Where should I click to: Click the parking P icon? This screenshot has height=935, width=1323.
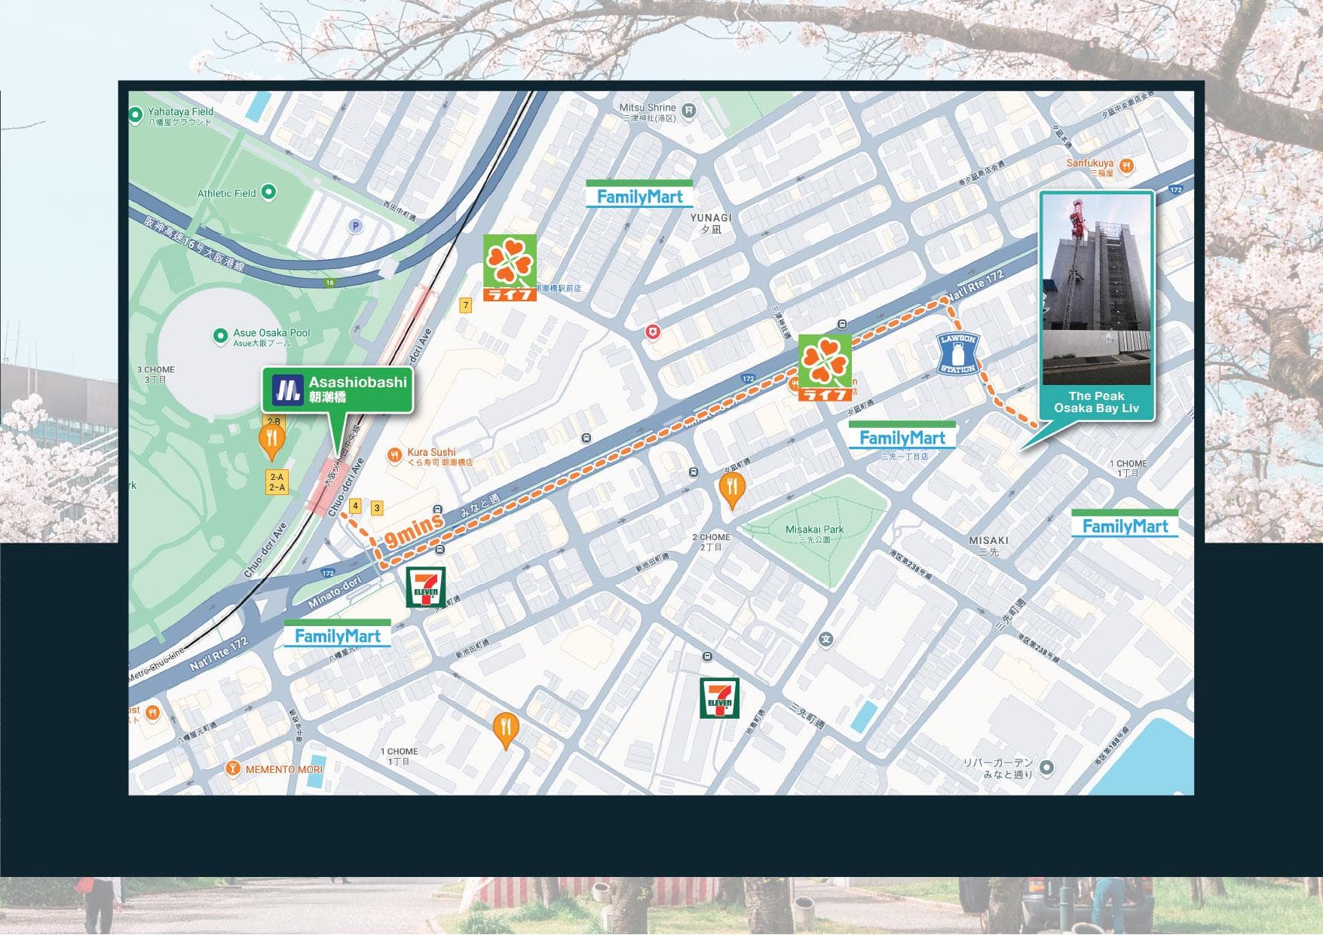(355, 225)
